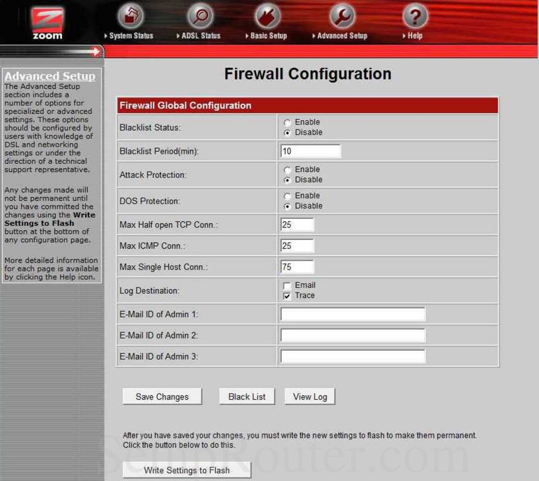Viewport: 539px width, 481px height.
Task: Click the E-Mail ID of Admin 1 field
Action: (352, 314)
